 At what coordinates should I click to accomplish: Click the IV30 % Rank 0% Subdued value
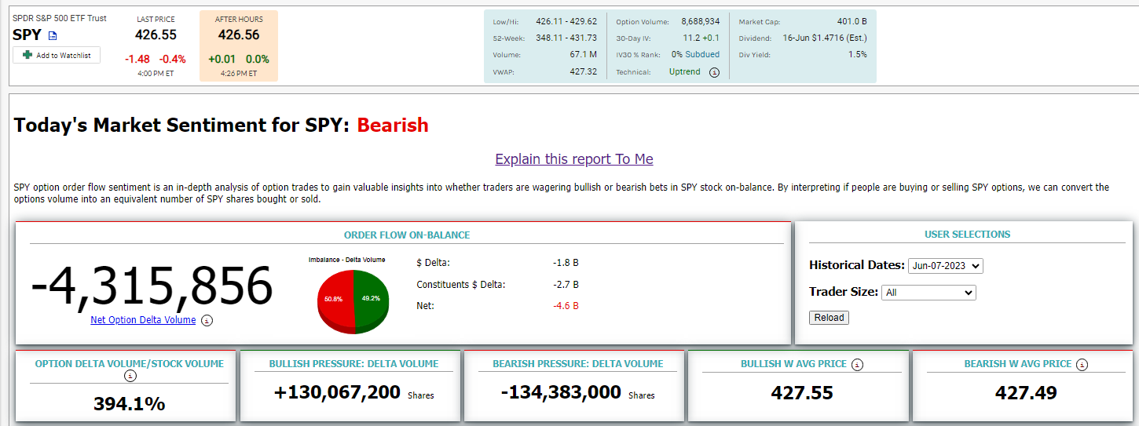694,55
